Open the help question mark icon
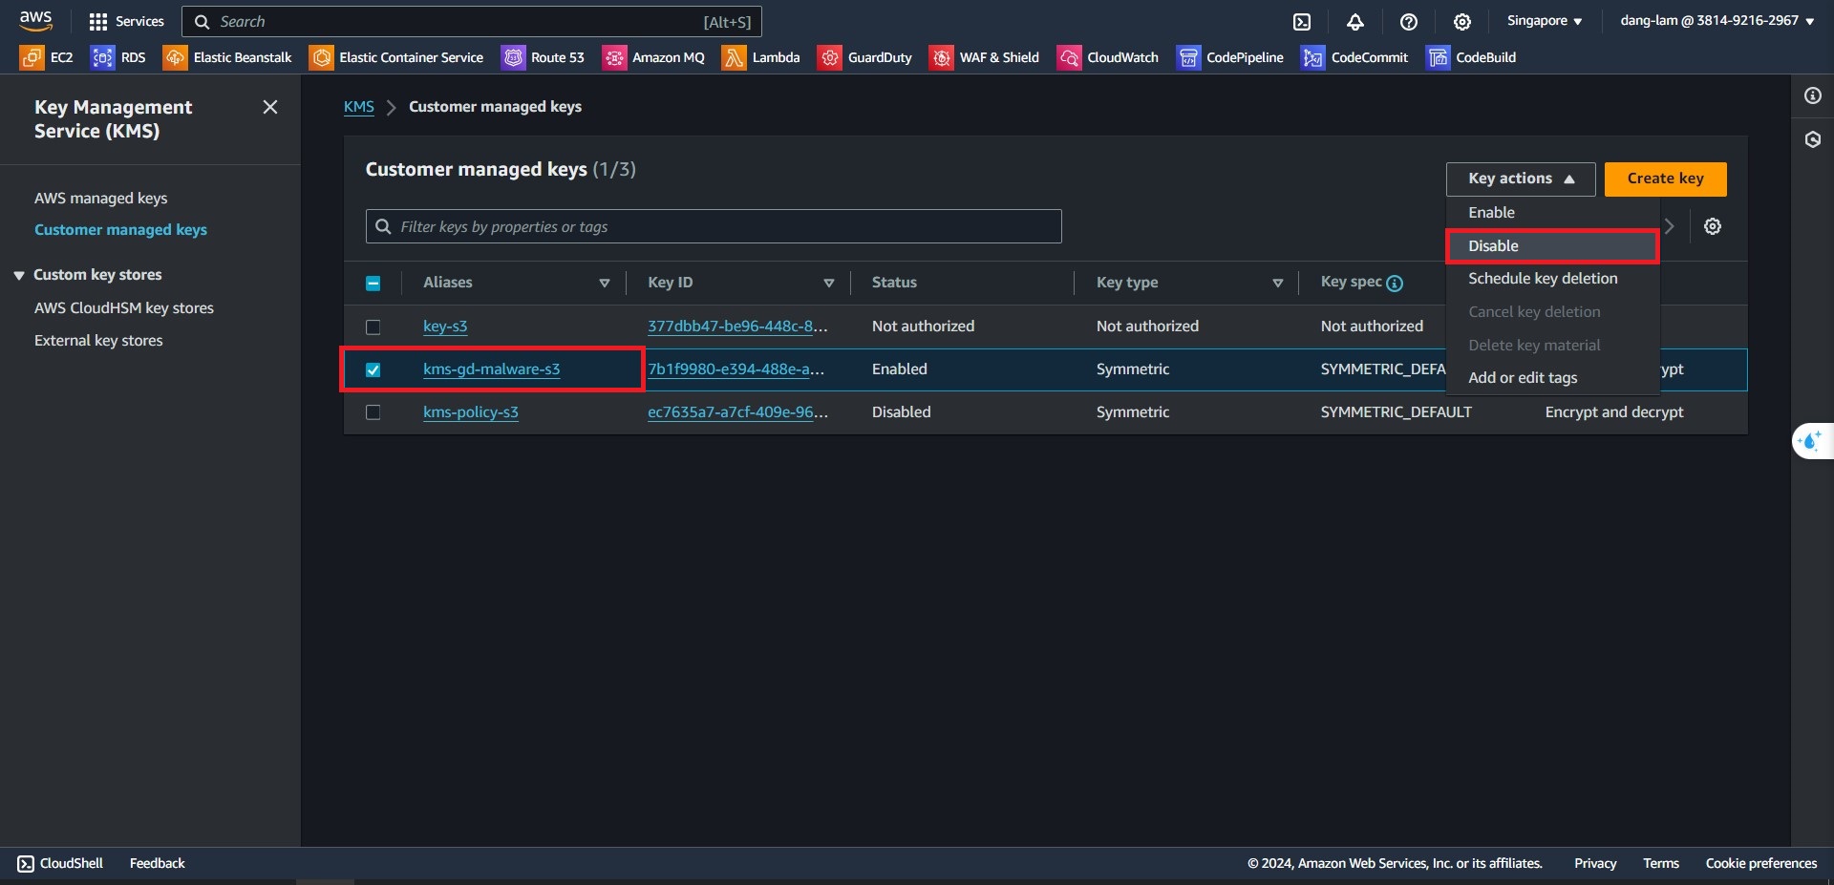1834x885 pixels. tap(1408, 22)
